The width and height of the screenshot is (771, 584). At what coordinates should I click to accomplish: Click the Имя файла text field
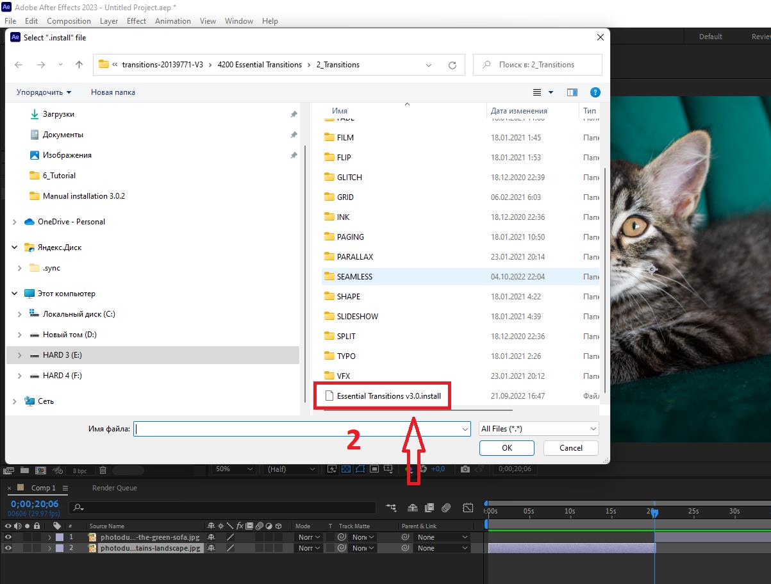[x=303, y=429]
